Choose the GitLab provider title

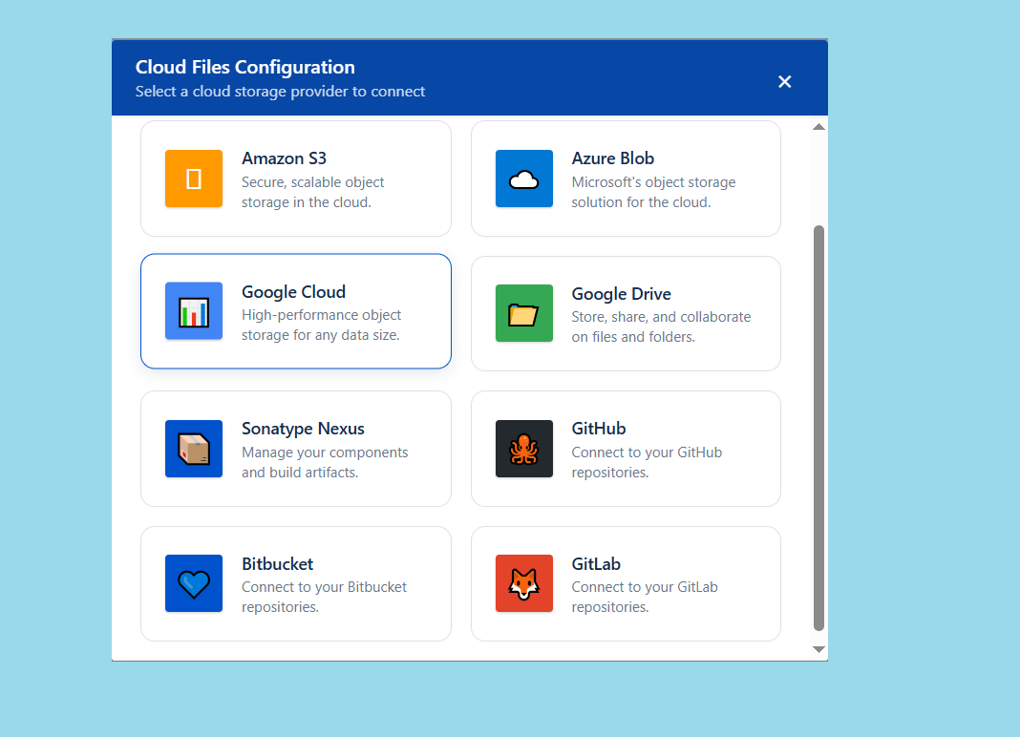[596, 564]
